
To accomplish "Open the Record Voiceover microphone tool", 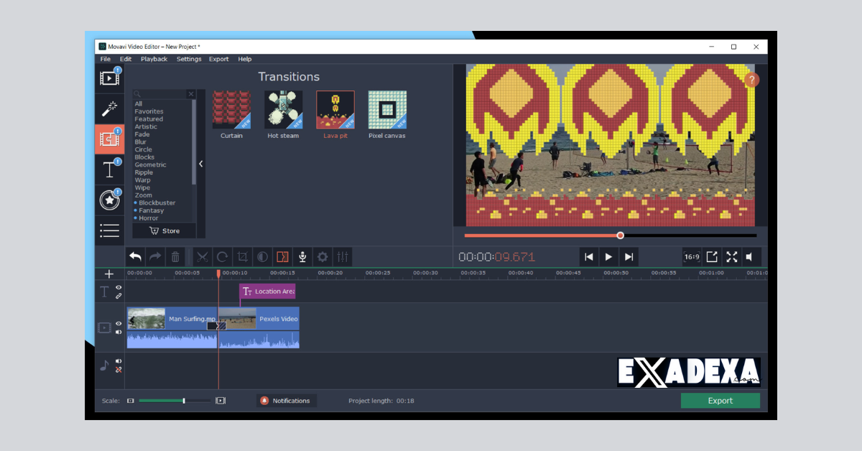I will pos(302,256).
